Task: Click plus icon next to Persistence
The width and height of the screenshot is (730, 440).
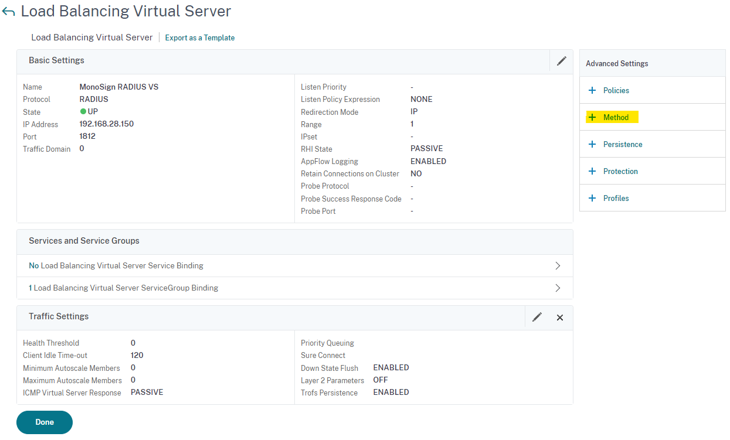Action: tap(592, 144)
